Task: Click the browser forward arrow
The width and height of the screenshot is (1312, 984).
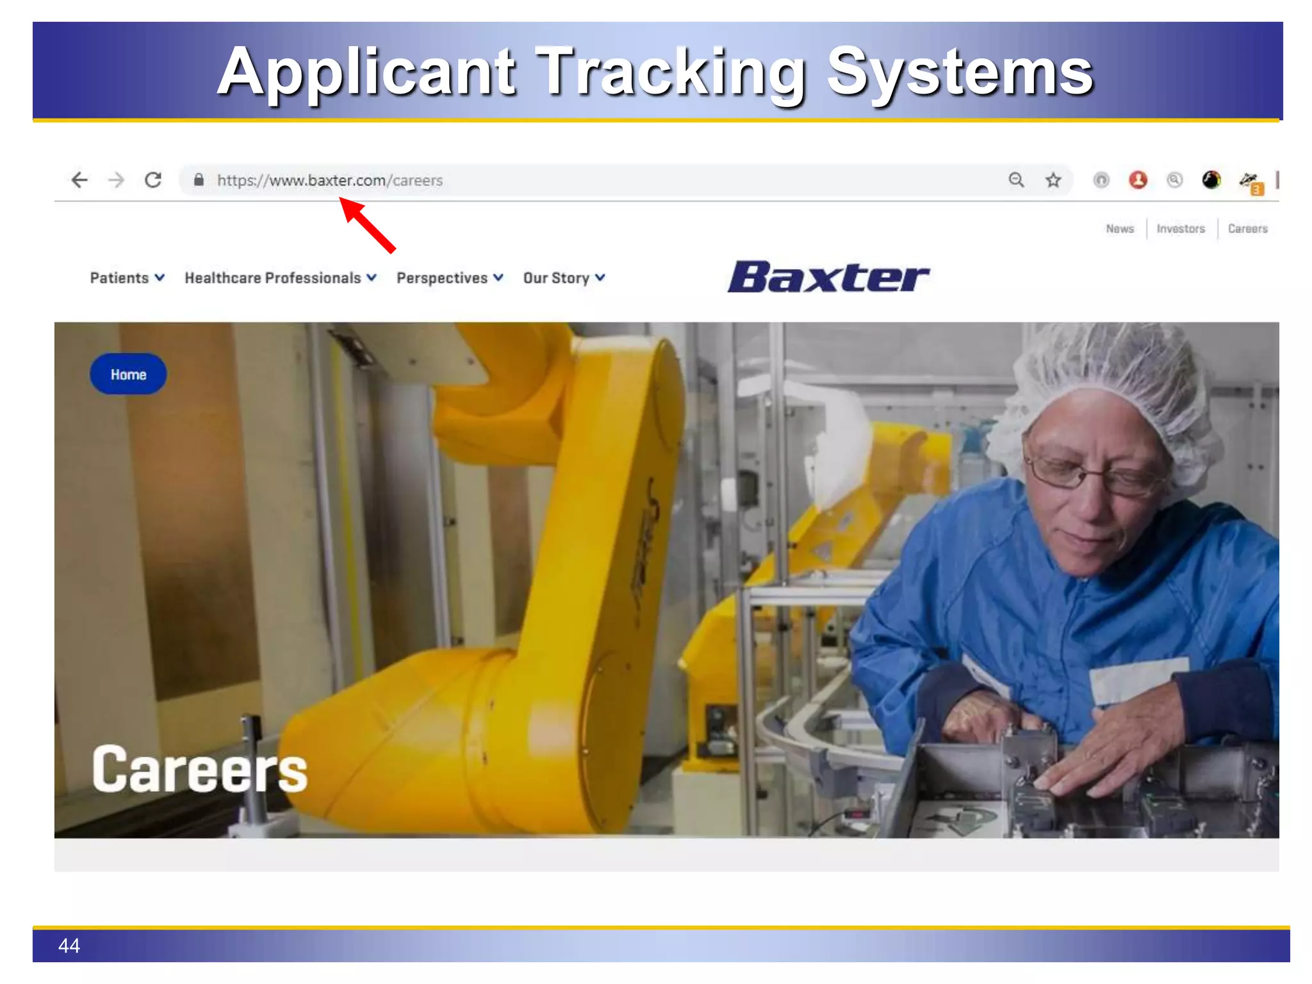Action: click(116, 180)
